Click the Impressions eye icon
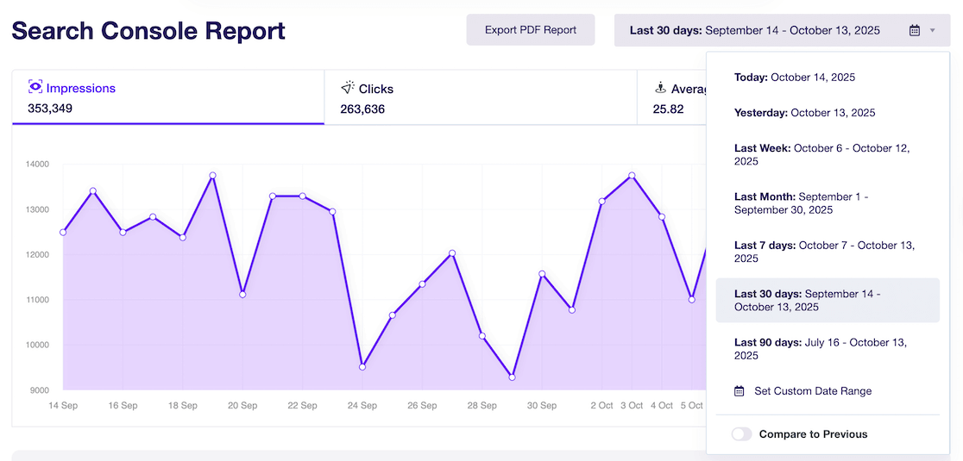This screenshot has width=963, height=461. (35, 87)
